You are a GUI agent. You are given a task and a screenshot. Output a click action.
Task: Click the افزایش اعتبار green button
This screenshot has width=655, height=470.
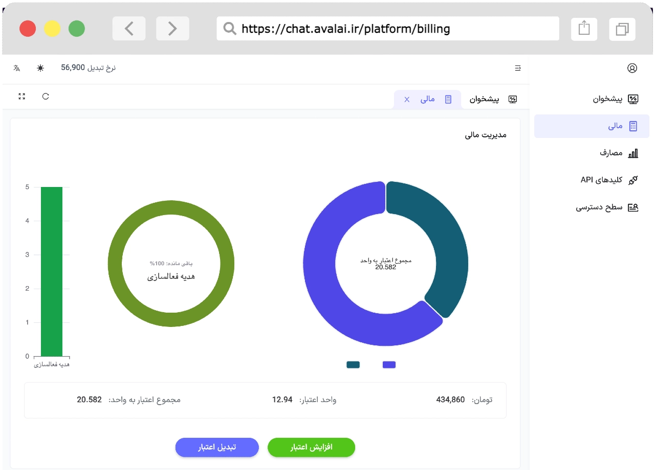tap(311, 447)
